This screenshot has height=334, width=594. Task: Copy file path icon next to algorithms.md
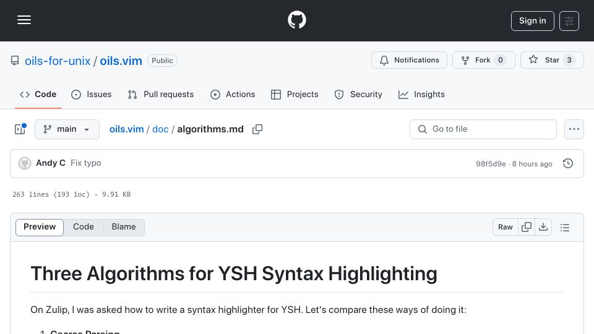click(x=257, y=129)
